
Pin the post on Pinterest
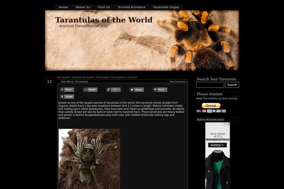click(x=160, y=90)
